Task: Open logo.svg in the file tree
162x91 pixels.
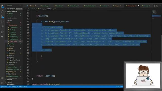Action: pyautogui.click(x=12, y=58)
